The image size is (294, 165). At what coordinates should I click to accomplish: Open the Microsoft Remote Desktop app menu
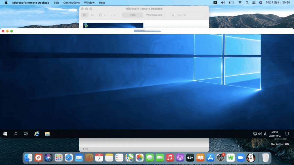pyautogui.click(x=31, y=3)
